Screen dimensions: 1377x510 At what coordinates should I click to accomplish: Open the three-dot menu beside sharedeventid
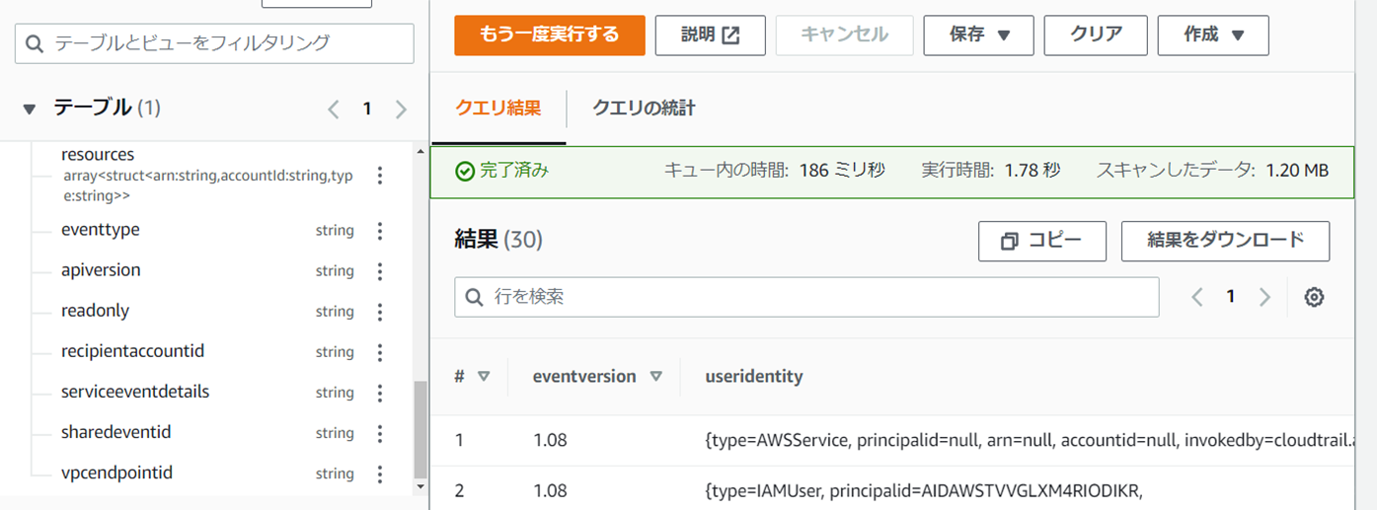(380, 433)
